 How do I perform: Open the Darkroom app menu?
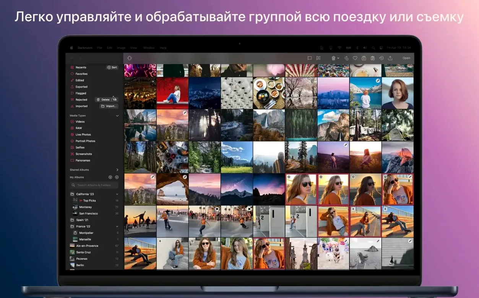[84, 48]
